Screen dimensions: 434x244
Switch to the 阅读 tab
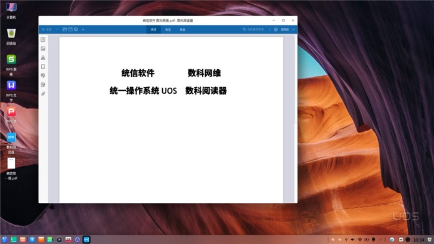153,29
